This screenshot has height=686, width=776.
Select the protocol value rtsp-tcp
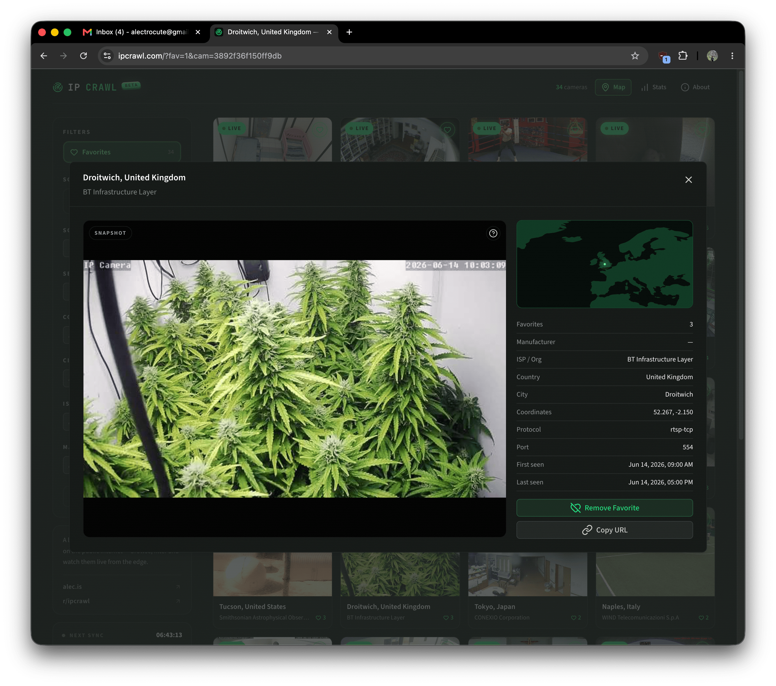click(x=681, y=429)
